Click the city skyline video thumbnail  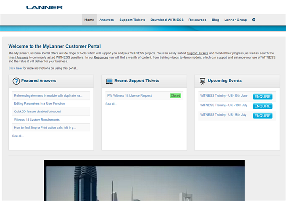click(x=144, y=181)
